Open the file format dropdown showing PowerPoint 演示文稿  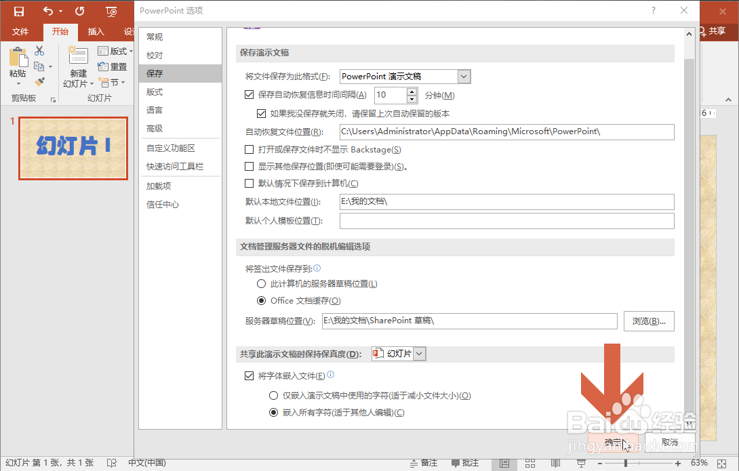tap(462, 76)
